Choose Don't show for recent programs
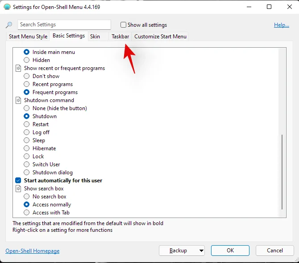 26,76
